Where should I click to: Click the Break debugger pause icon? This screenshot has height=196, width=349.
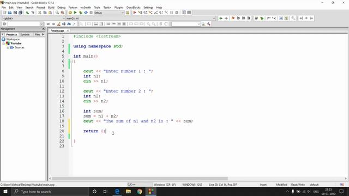[x=171, y=13]
